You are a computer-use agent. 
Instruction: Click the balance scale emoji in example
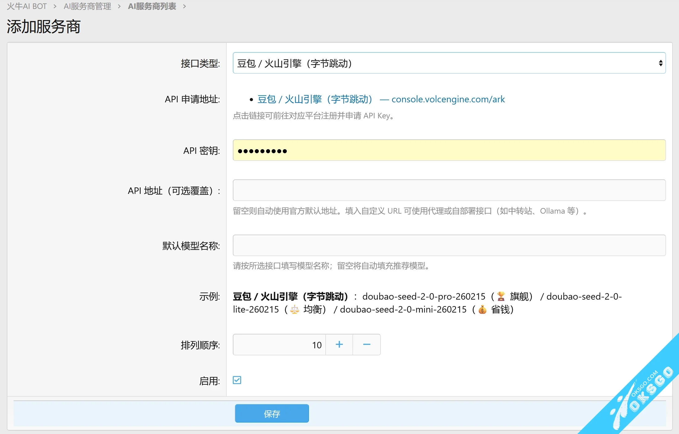[x=294, y=309]
